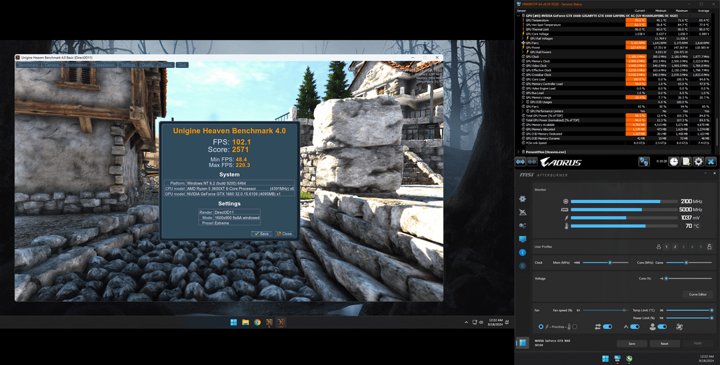This screenshot has height=365, width=720.
Task: Open MSI Afterburner settings gear in sidebar
Action: [522, 198]
